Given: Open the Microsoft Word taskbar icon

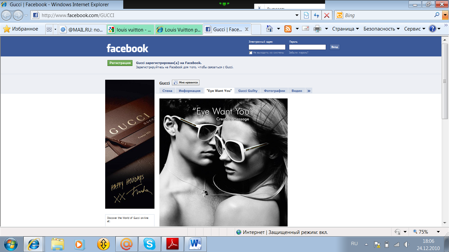Looking at the screenshot, I should (x=195, y=244).
